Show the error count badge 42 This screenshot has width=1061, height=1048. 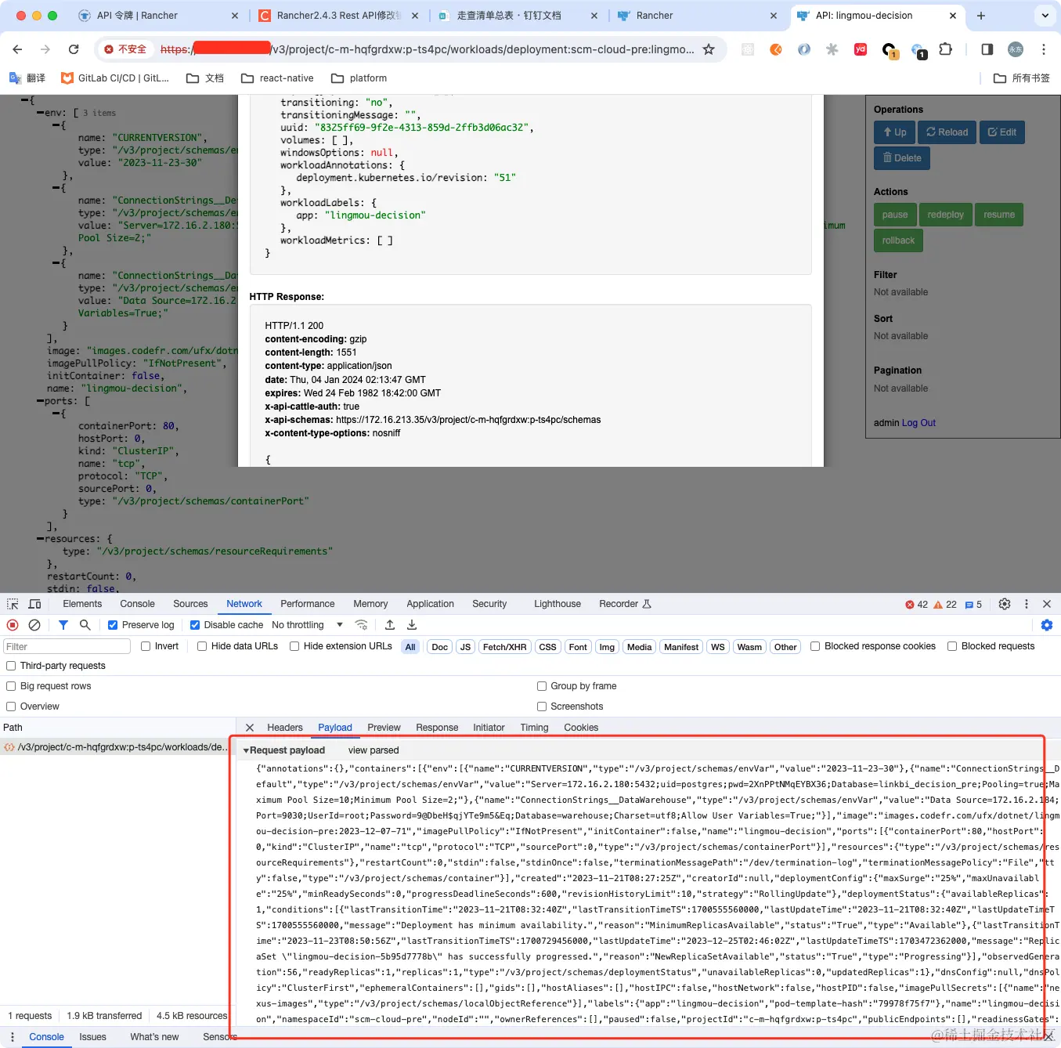(916, 605)
